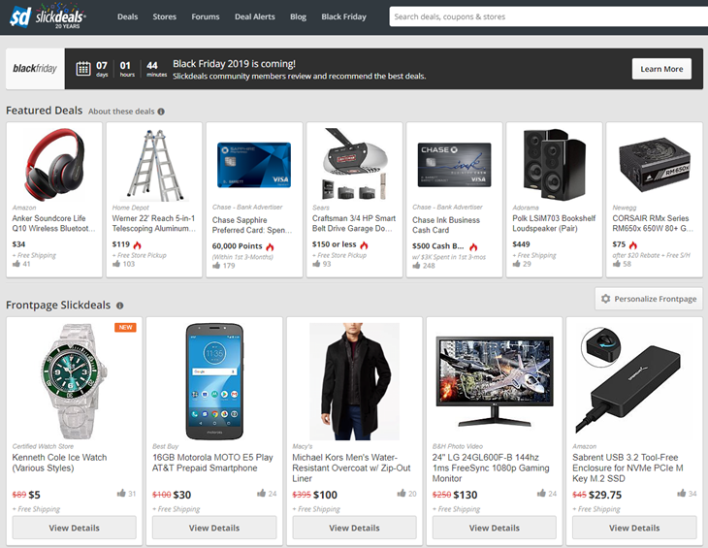Click thumbs-up icon on Polk LSiM703 deal
The image size is (708, 548).
tap(517, 264)
